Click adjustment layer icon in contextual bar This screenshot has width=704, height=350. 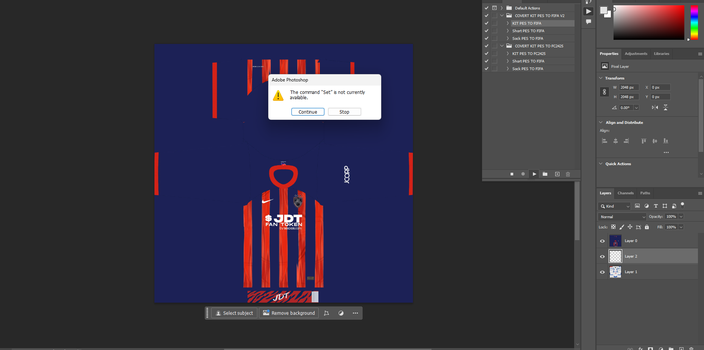pos(341,313)
